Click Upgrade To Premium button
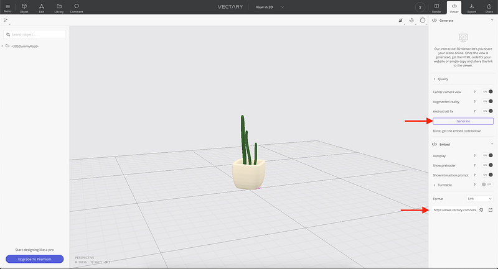The height and width of the screenshot is (269, 498). [x=35, y=259]
